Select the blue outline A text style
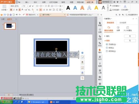Viewport: 139px width, 104px height. [89, 8]
